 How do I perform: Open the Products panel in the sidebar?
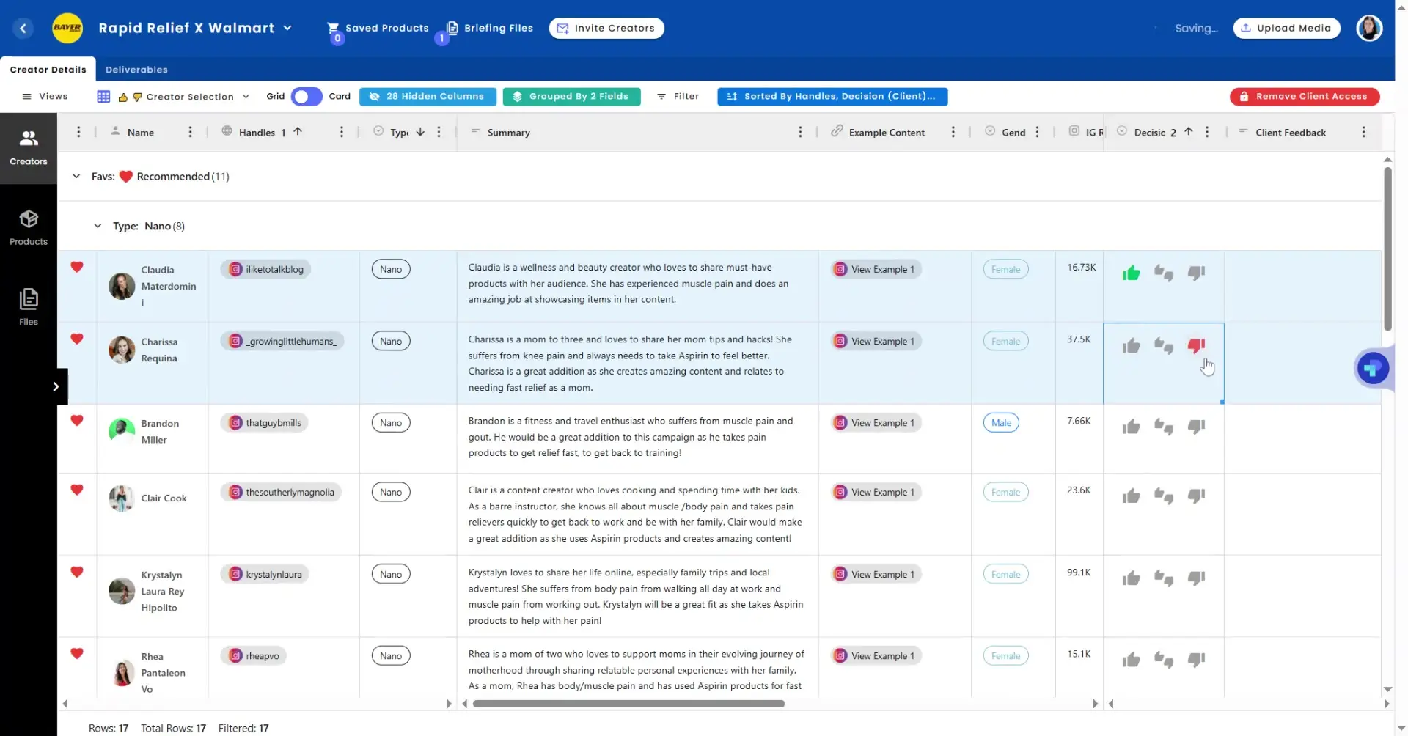tap(29, 226)
